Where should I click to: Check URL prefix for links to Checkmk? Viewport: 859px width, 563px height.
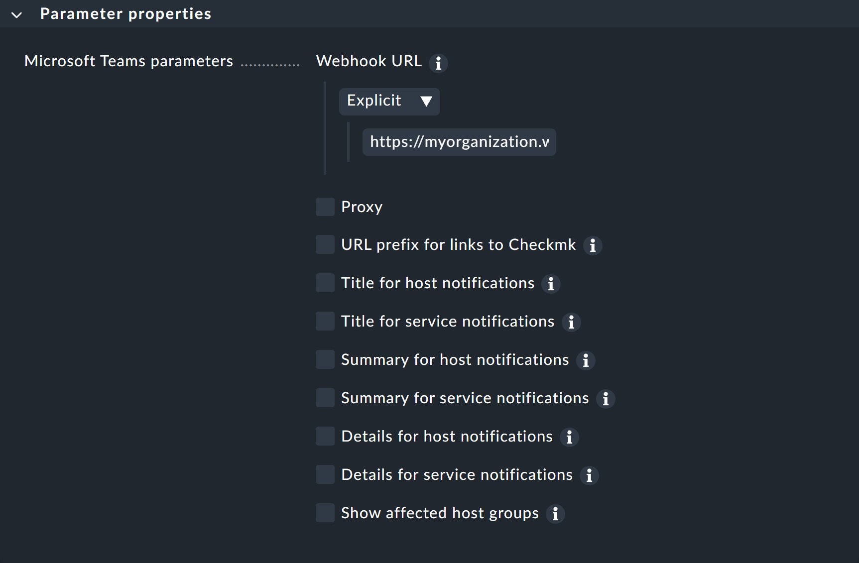325,244
